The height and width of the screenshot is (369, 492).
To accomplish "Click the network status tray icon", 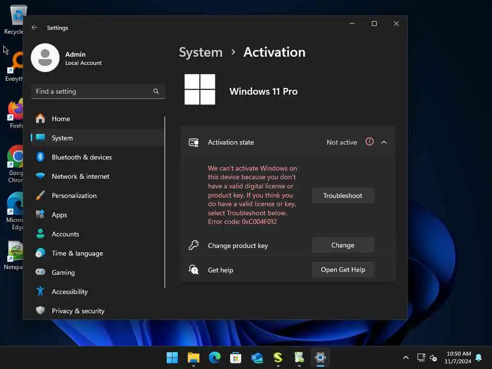I will pyautogui.click(x=421, y=357).
